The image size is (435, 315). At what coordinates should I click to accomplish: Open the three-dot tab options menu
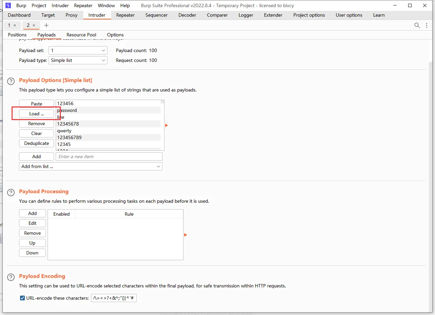coord(427,25)
